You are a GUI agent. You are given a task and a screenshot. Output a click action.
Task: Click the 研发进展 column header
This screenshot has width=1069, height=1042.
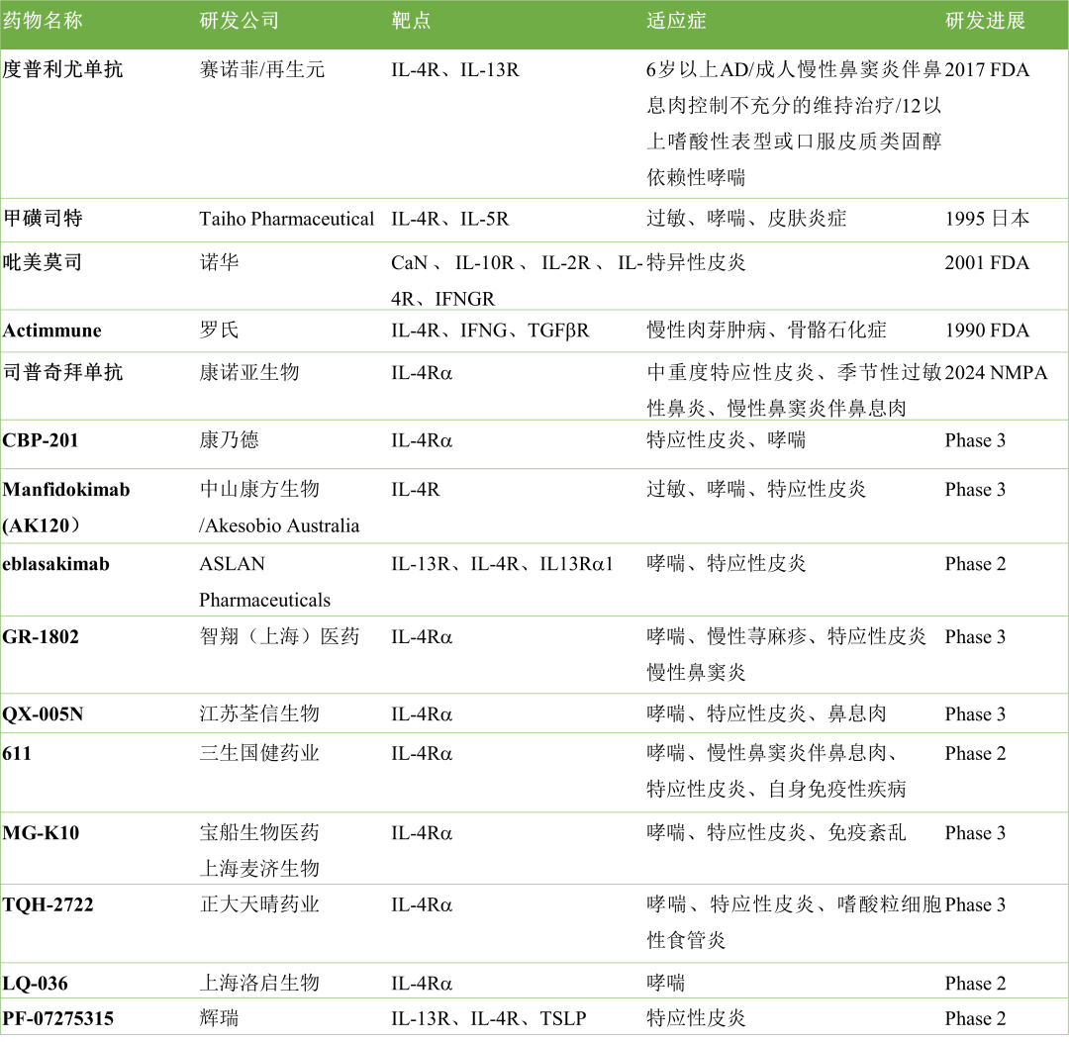click(985, 21)
